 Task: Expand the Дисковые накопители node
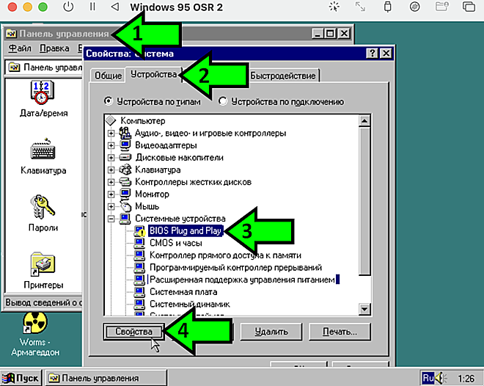coord(111,158)
